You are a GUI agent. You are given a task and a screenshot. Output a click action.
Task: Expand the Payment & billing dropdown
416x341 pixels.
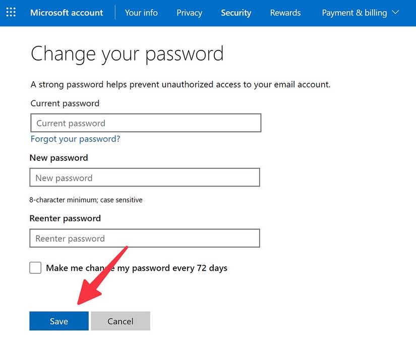396,13
